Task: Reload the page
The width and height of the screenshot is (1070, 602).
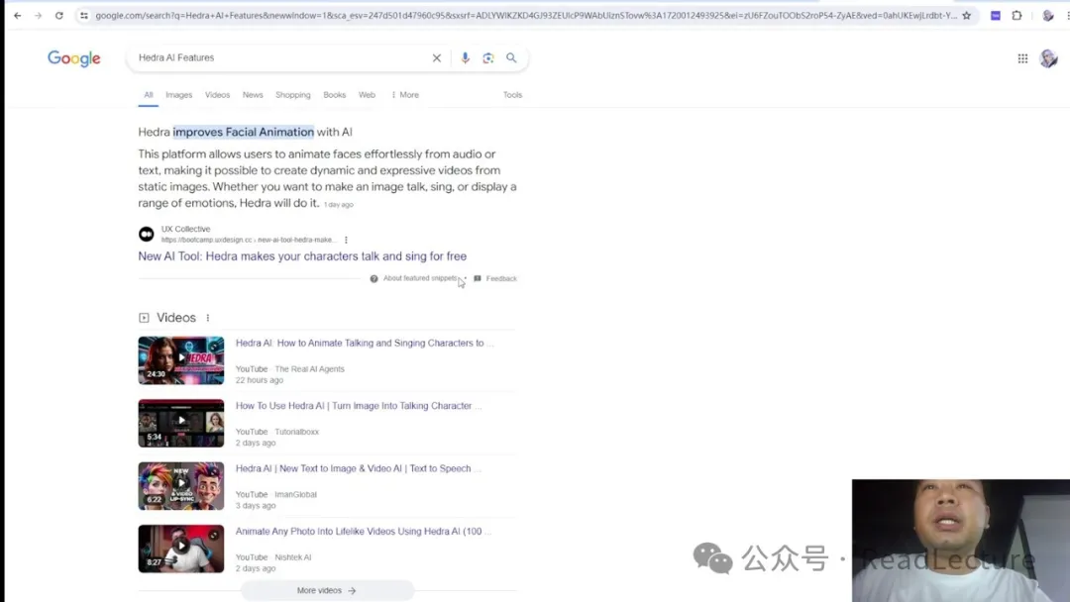Action: click(59, 16)
